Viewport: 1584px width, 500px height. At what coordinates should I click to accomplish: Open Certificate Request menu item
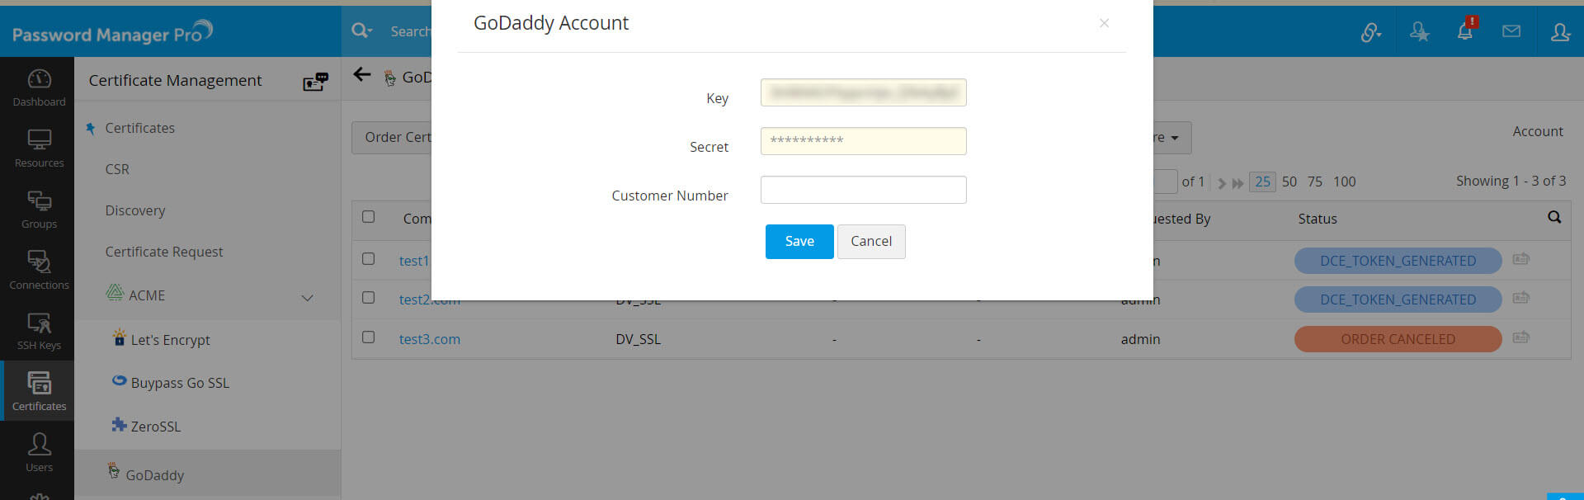click(x=164, y=252)
